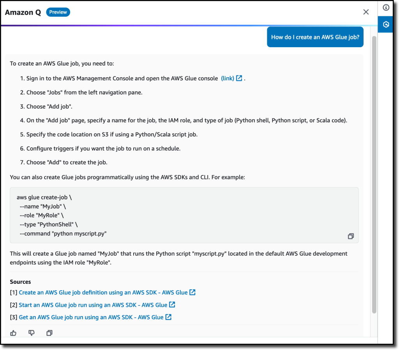Open the info icon in right sidebar
Viewport: 399px width, 350px height.
[x=386, y=8]
